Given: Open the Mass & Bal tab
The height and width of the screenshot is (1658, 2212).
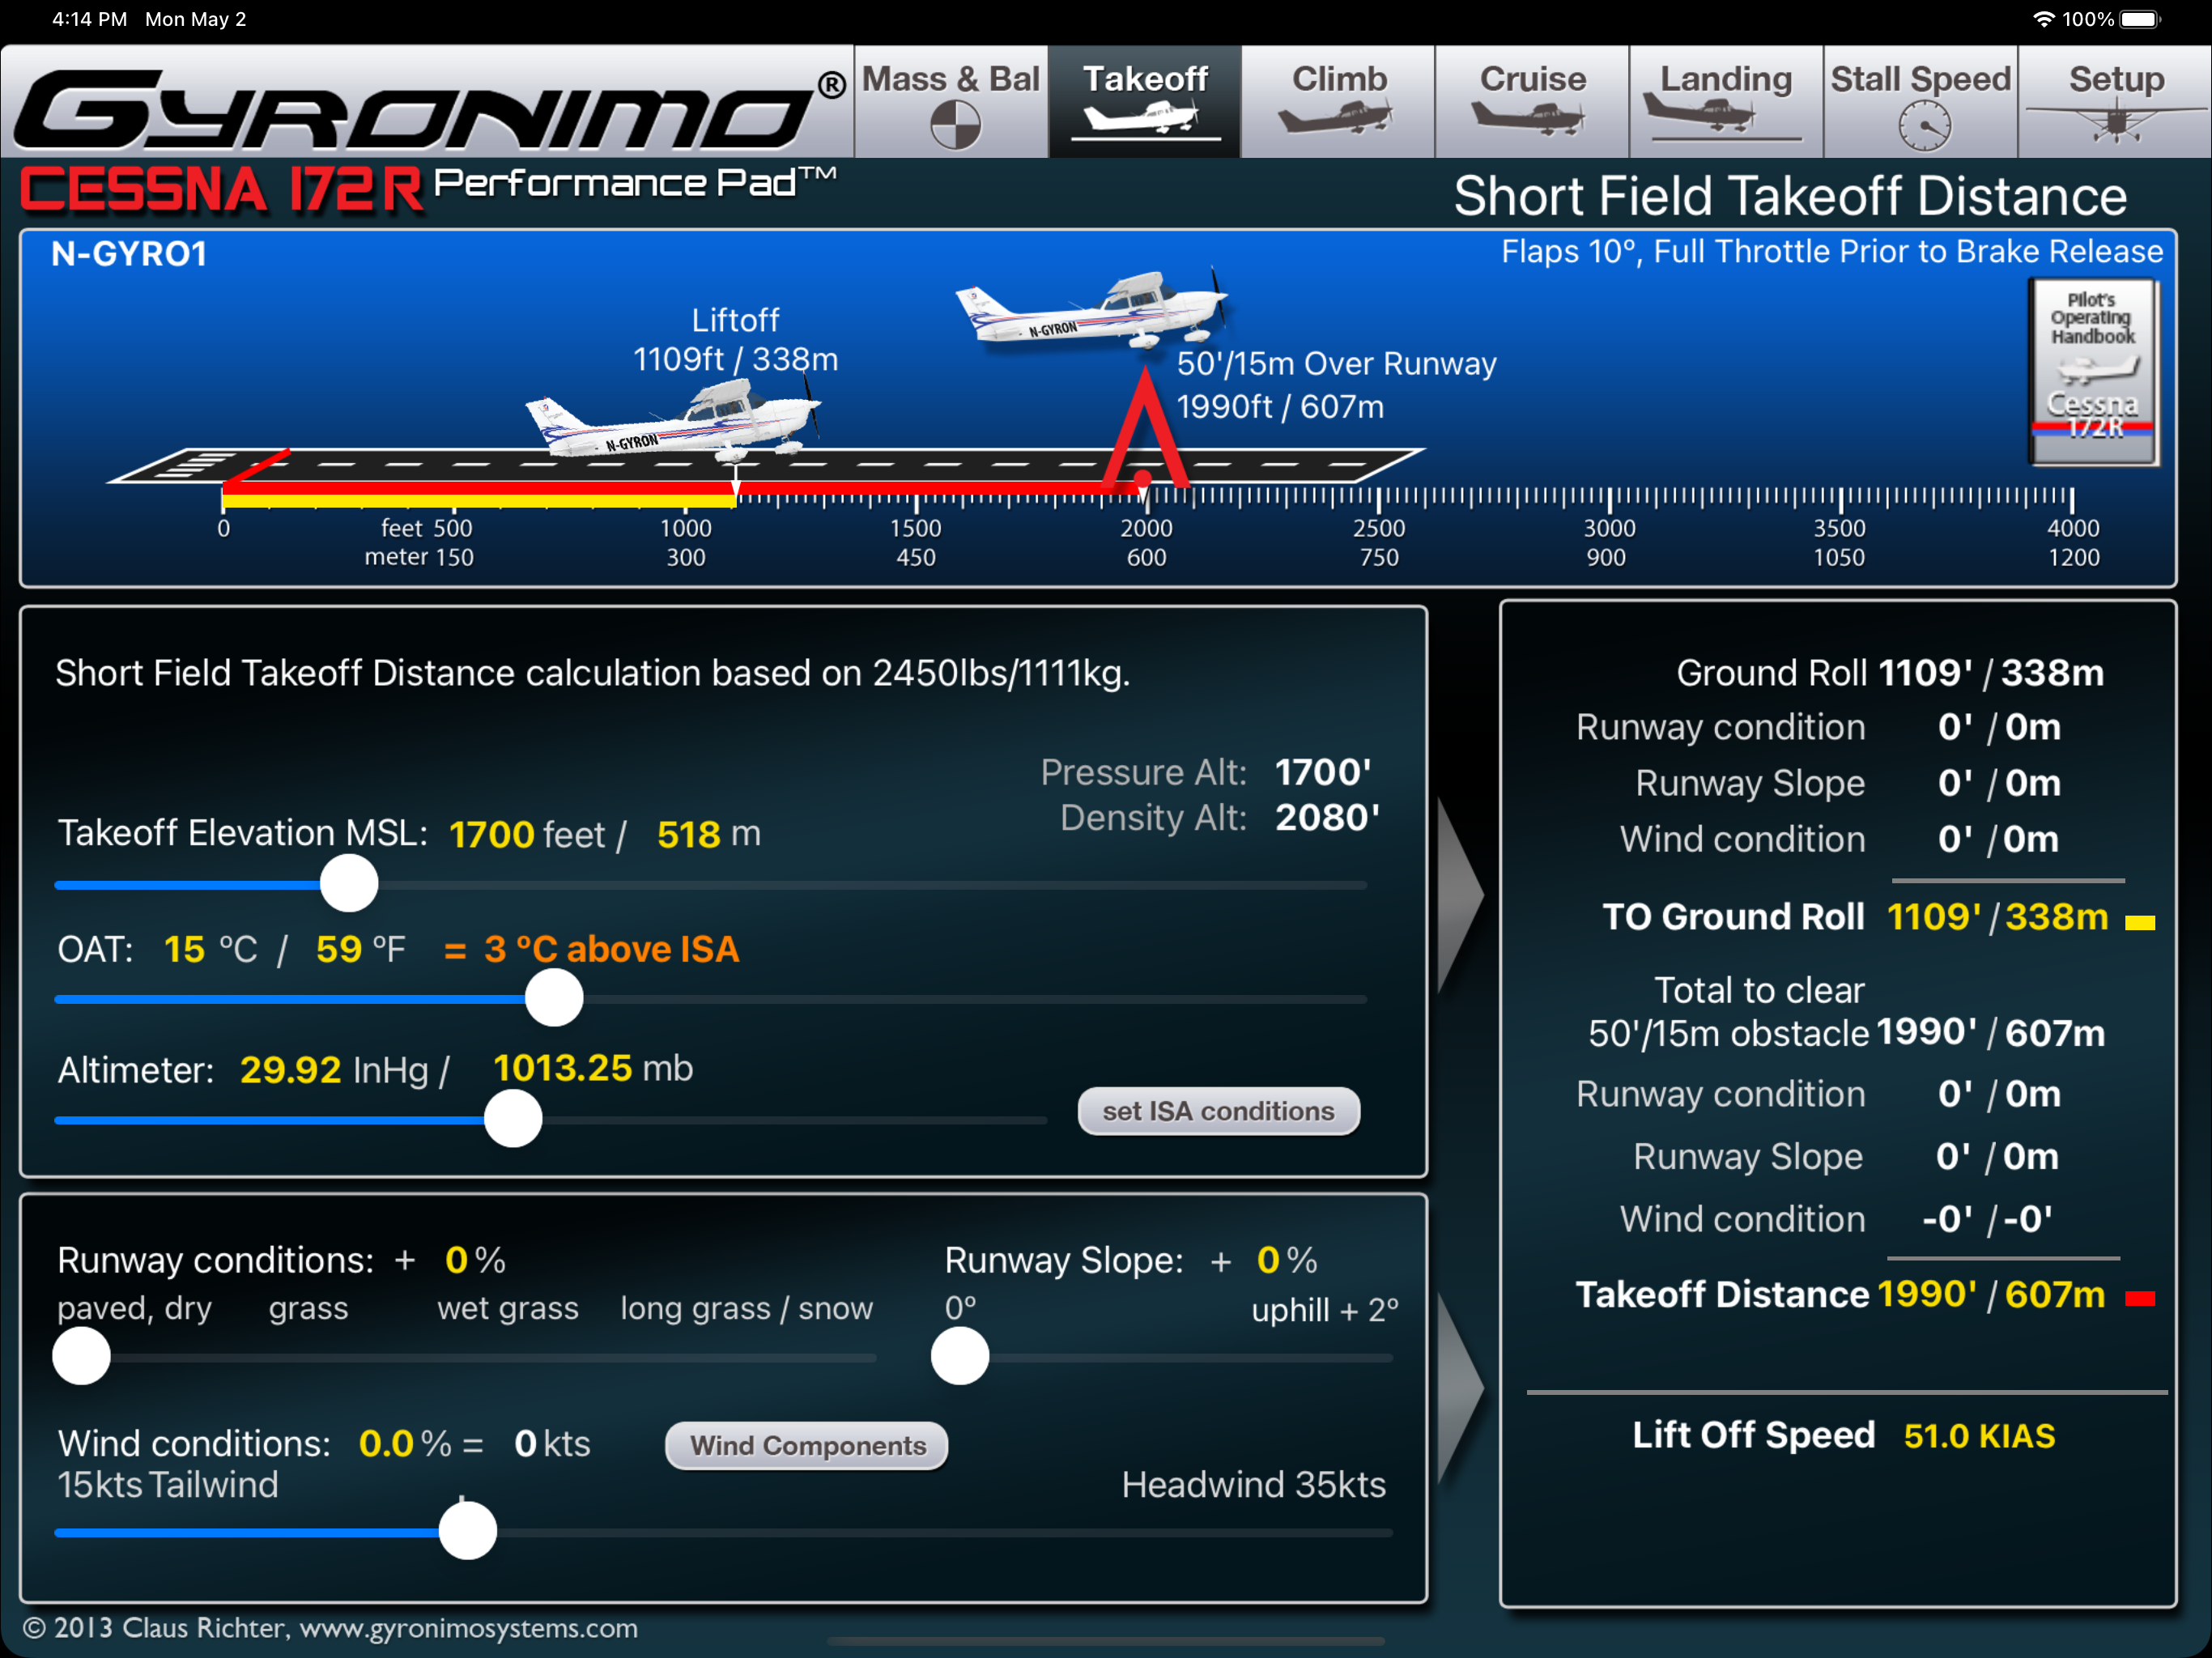Looking at the screenshot, I should pyautogui.click(x=951, y=102).
